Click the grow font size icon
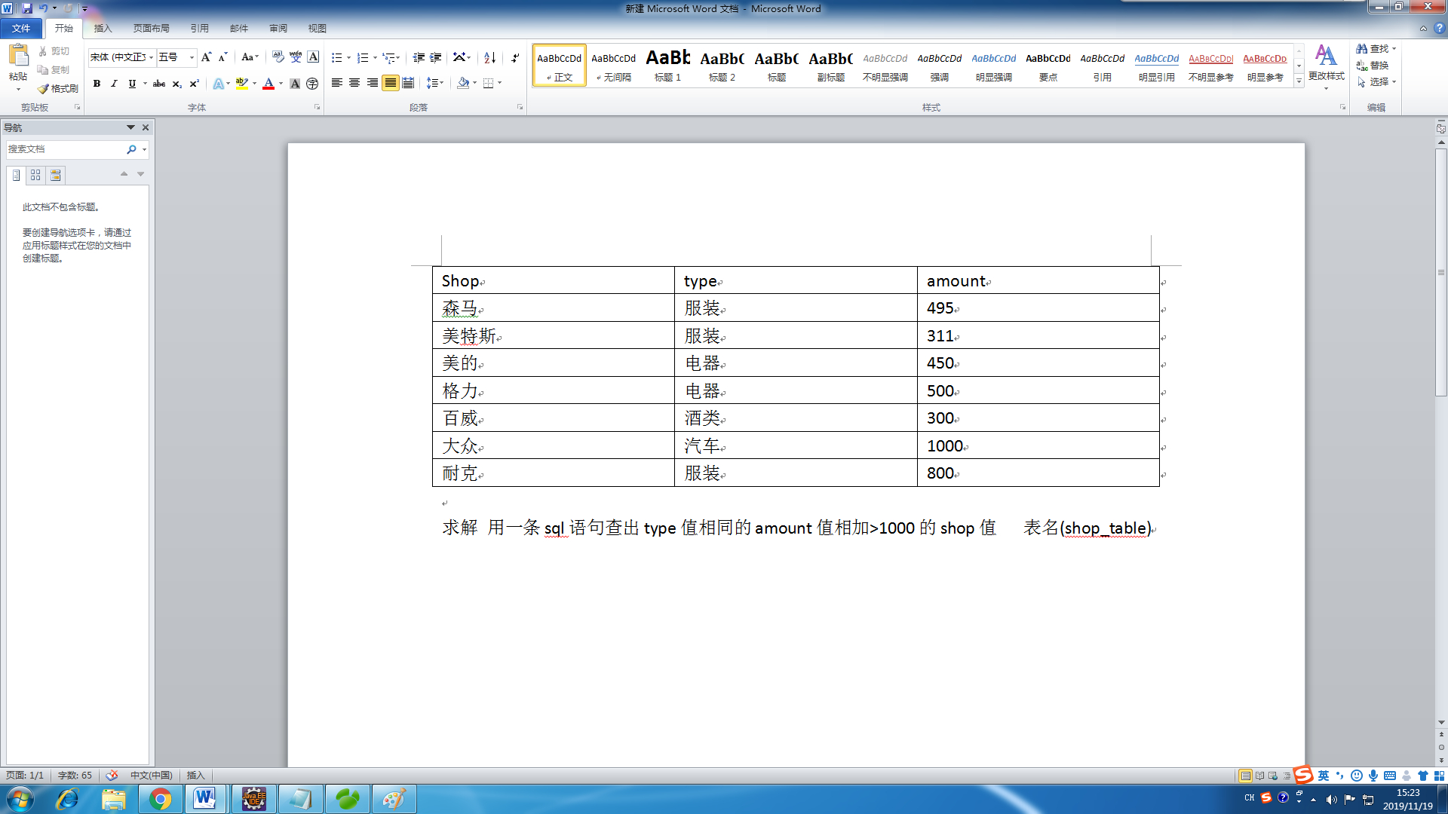The height and width of the screenshot is (814, 1448). point(206,57)
